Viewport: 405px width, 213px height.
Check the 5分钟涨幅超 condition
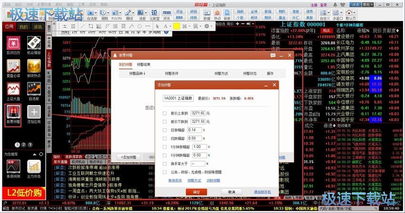(x=165, y=147)
